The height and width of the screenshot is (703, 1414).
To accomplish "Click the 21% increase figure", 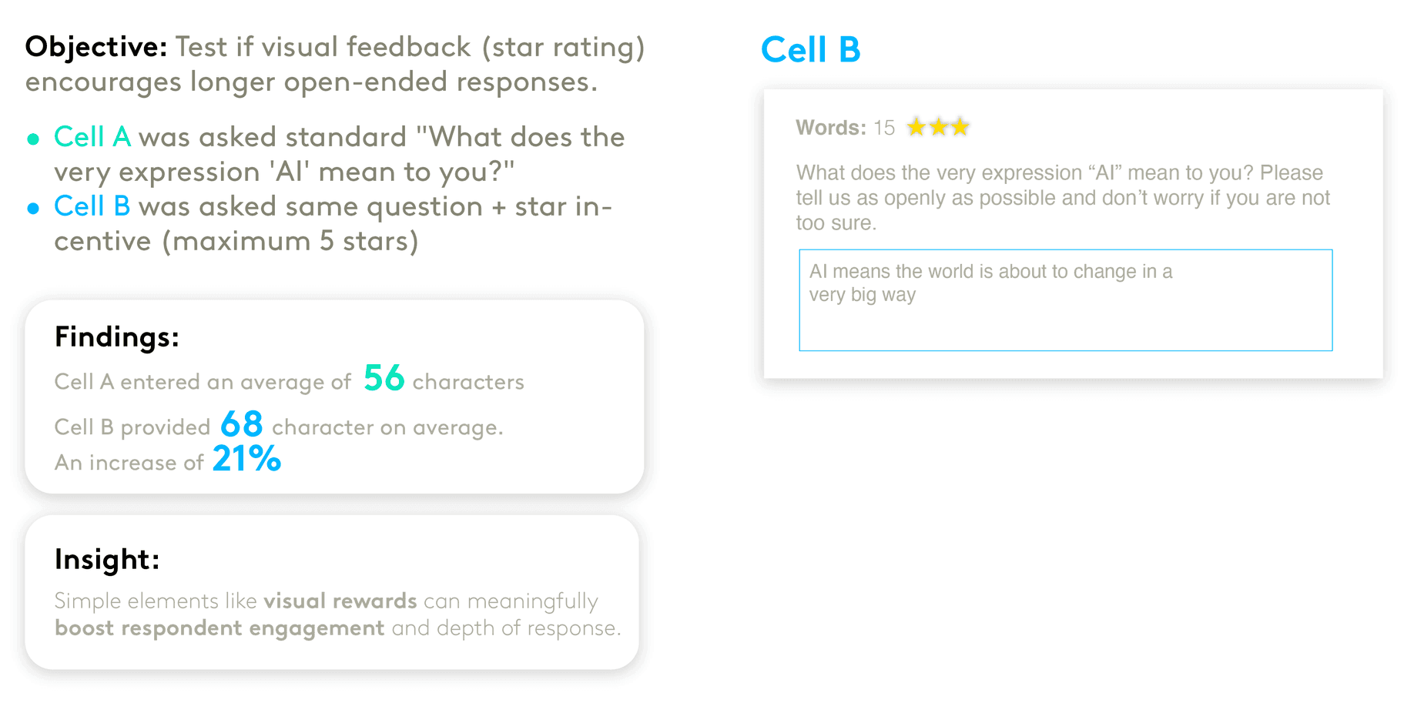I will (246, 459).
